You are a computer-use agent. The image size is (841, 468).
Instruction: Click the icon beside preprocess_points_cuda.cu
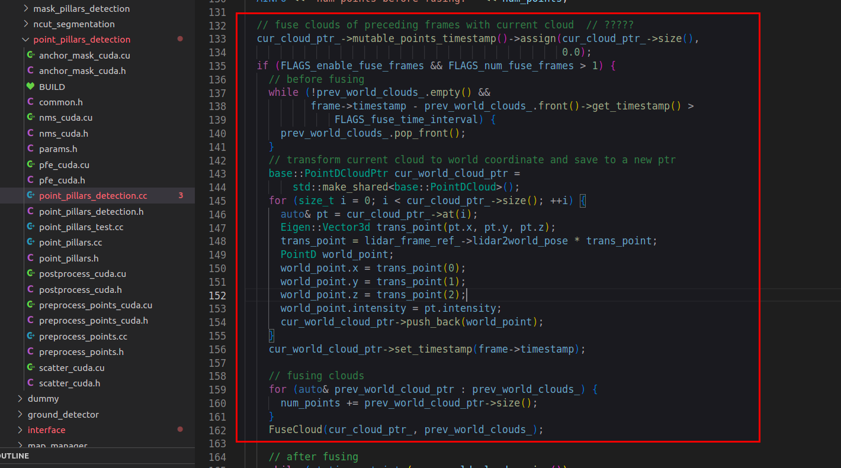pyautogui.click(x=31, y=305)
